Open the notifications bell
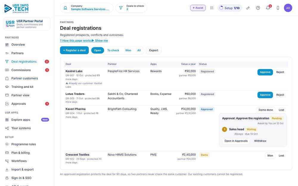Viewport: 298px width, 186px height. (x=268, y=8)
